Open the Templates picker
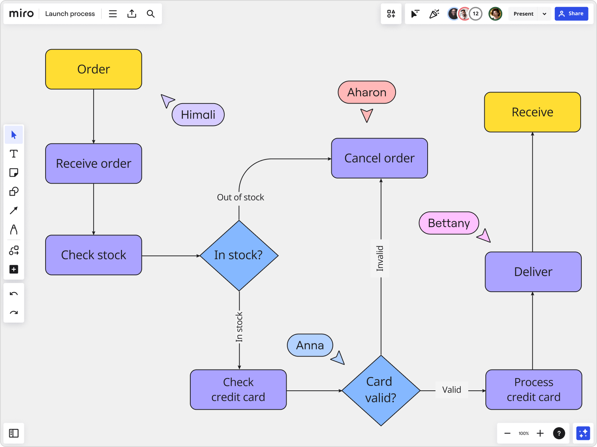Image resolution: width=597 pixels, height=447 pixels. pyautogui.click(x=391, y=14)
